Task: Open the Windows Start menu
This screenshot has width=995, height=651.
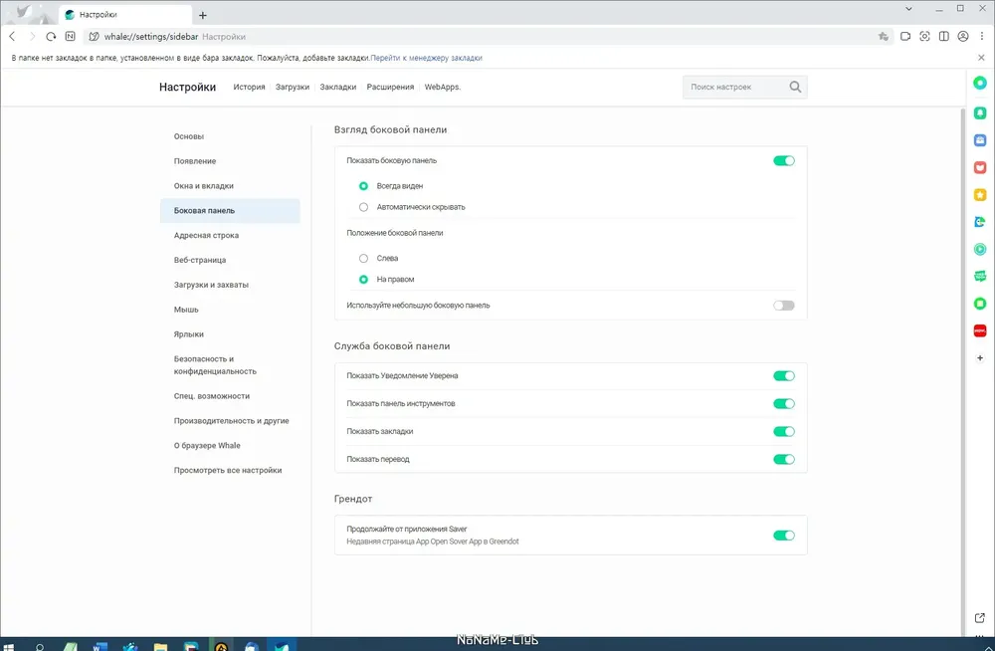Action: click(x=9, y=647)
